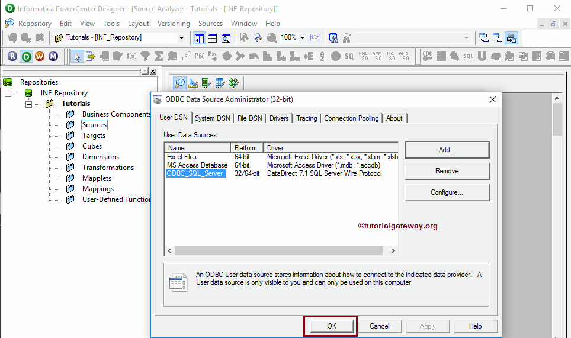Click the Help button in ODBC dialog
571x338 pixels.
pos(475,326)
